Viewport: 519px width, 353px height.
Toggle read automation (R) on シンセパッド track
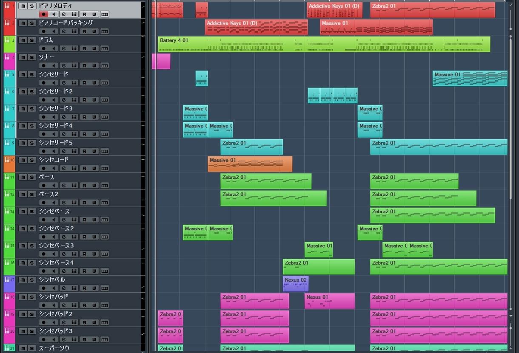pyautogui.click(x=84, y=305)
